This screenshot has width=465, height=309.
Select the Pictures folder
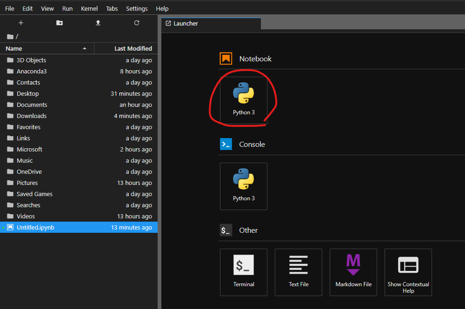79,183
